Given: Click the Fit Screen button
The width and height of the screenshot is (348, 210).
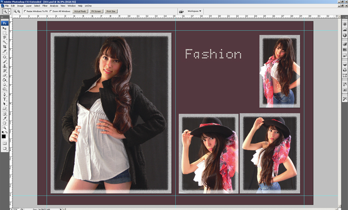Looking at the screenshot, I should [96, 11].
